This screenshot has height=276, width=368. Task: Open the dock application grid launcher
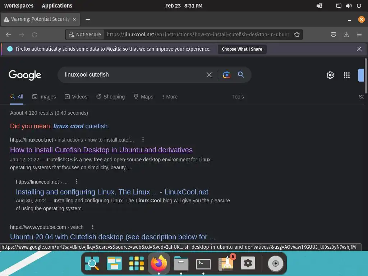(x=136, y=263)
